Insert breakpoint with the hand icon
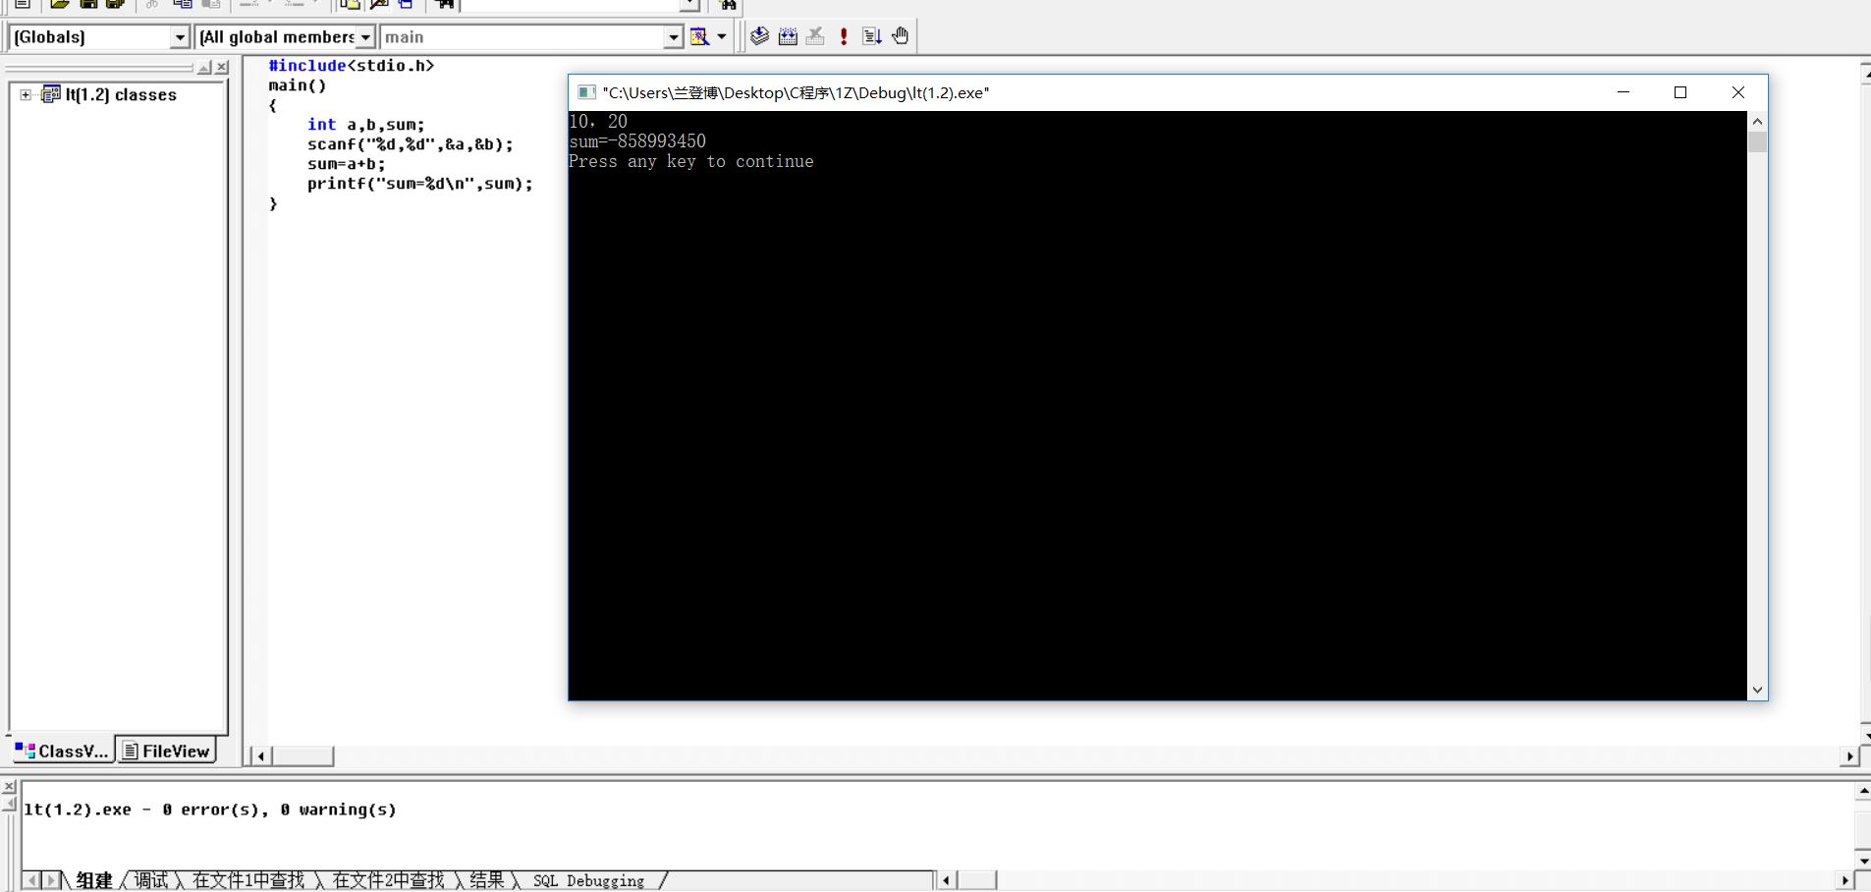 pyautogui.click(x=900, y=36)
